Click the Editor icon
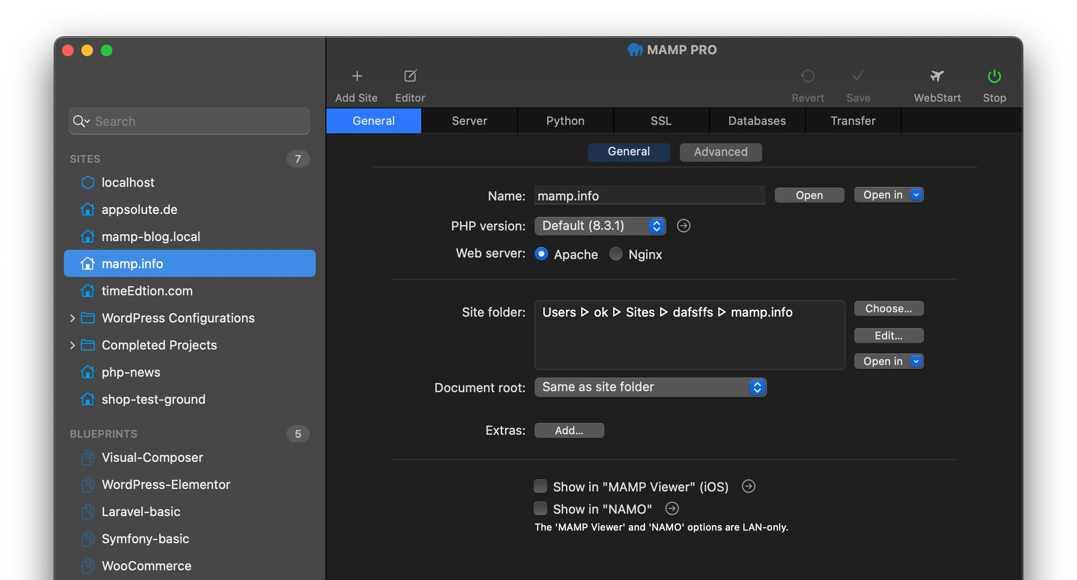The image size is (1077, 580). [x=410, y=76]
